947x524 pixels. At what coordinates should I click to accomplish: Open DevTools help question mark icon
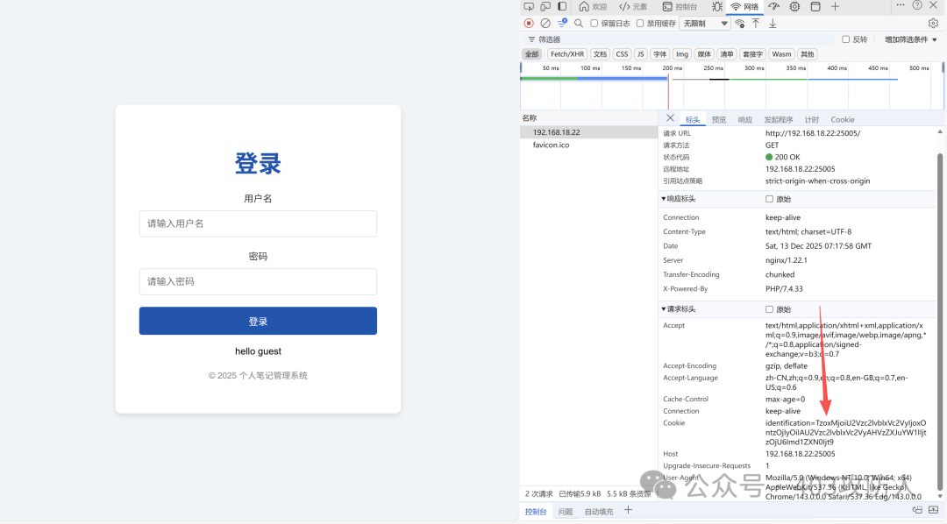(917, 5)
